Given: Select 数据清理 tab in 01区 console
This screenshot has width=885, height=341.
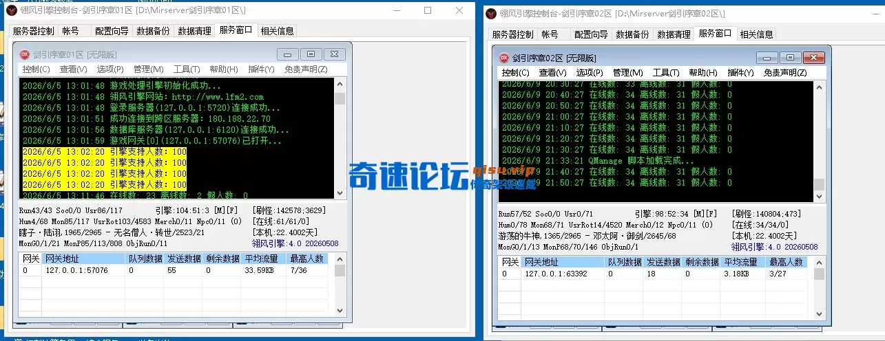Looking at the screenshot, I should click(194, 31).
